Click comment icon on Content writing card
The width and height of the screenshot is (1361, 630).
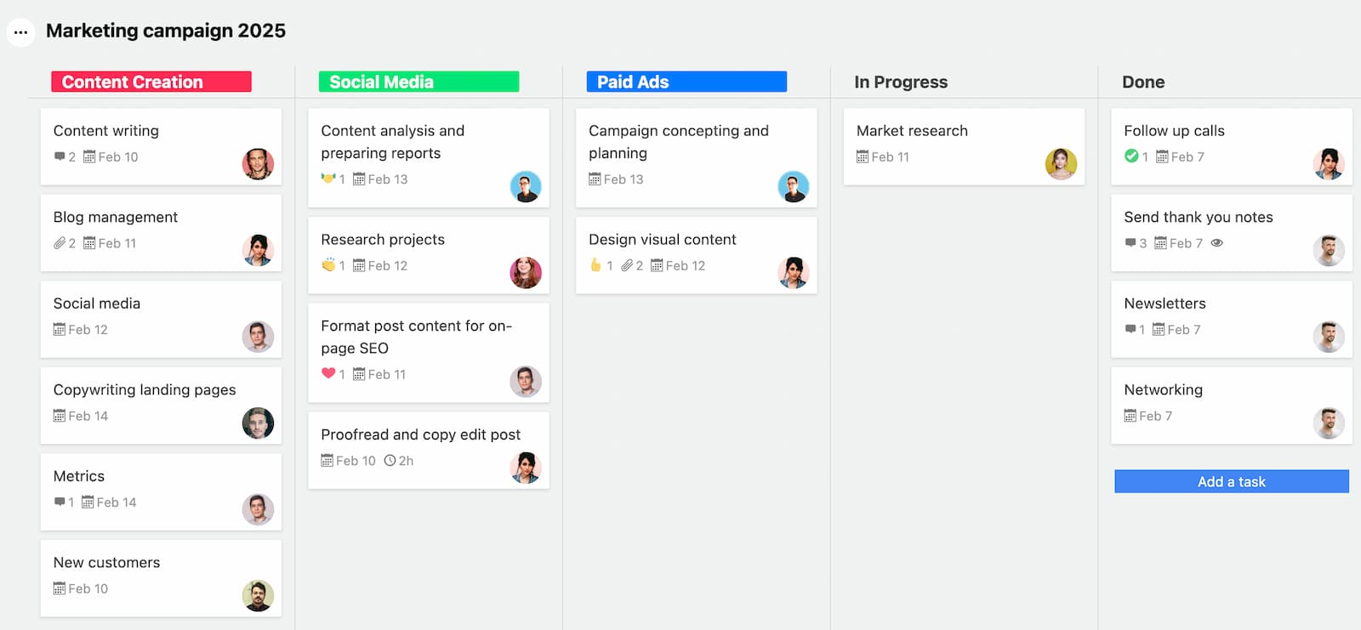[x=60, y=156]
